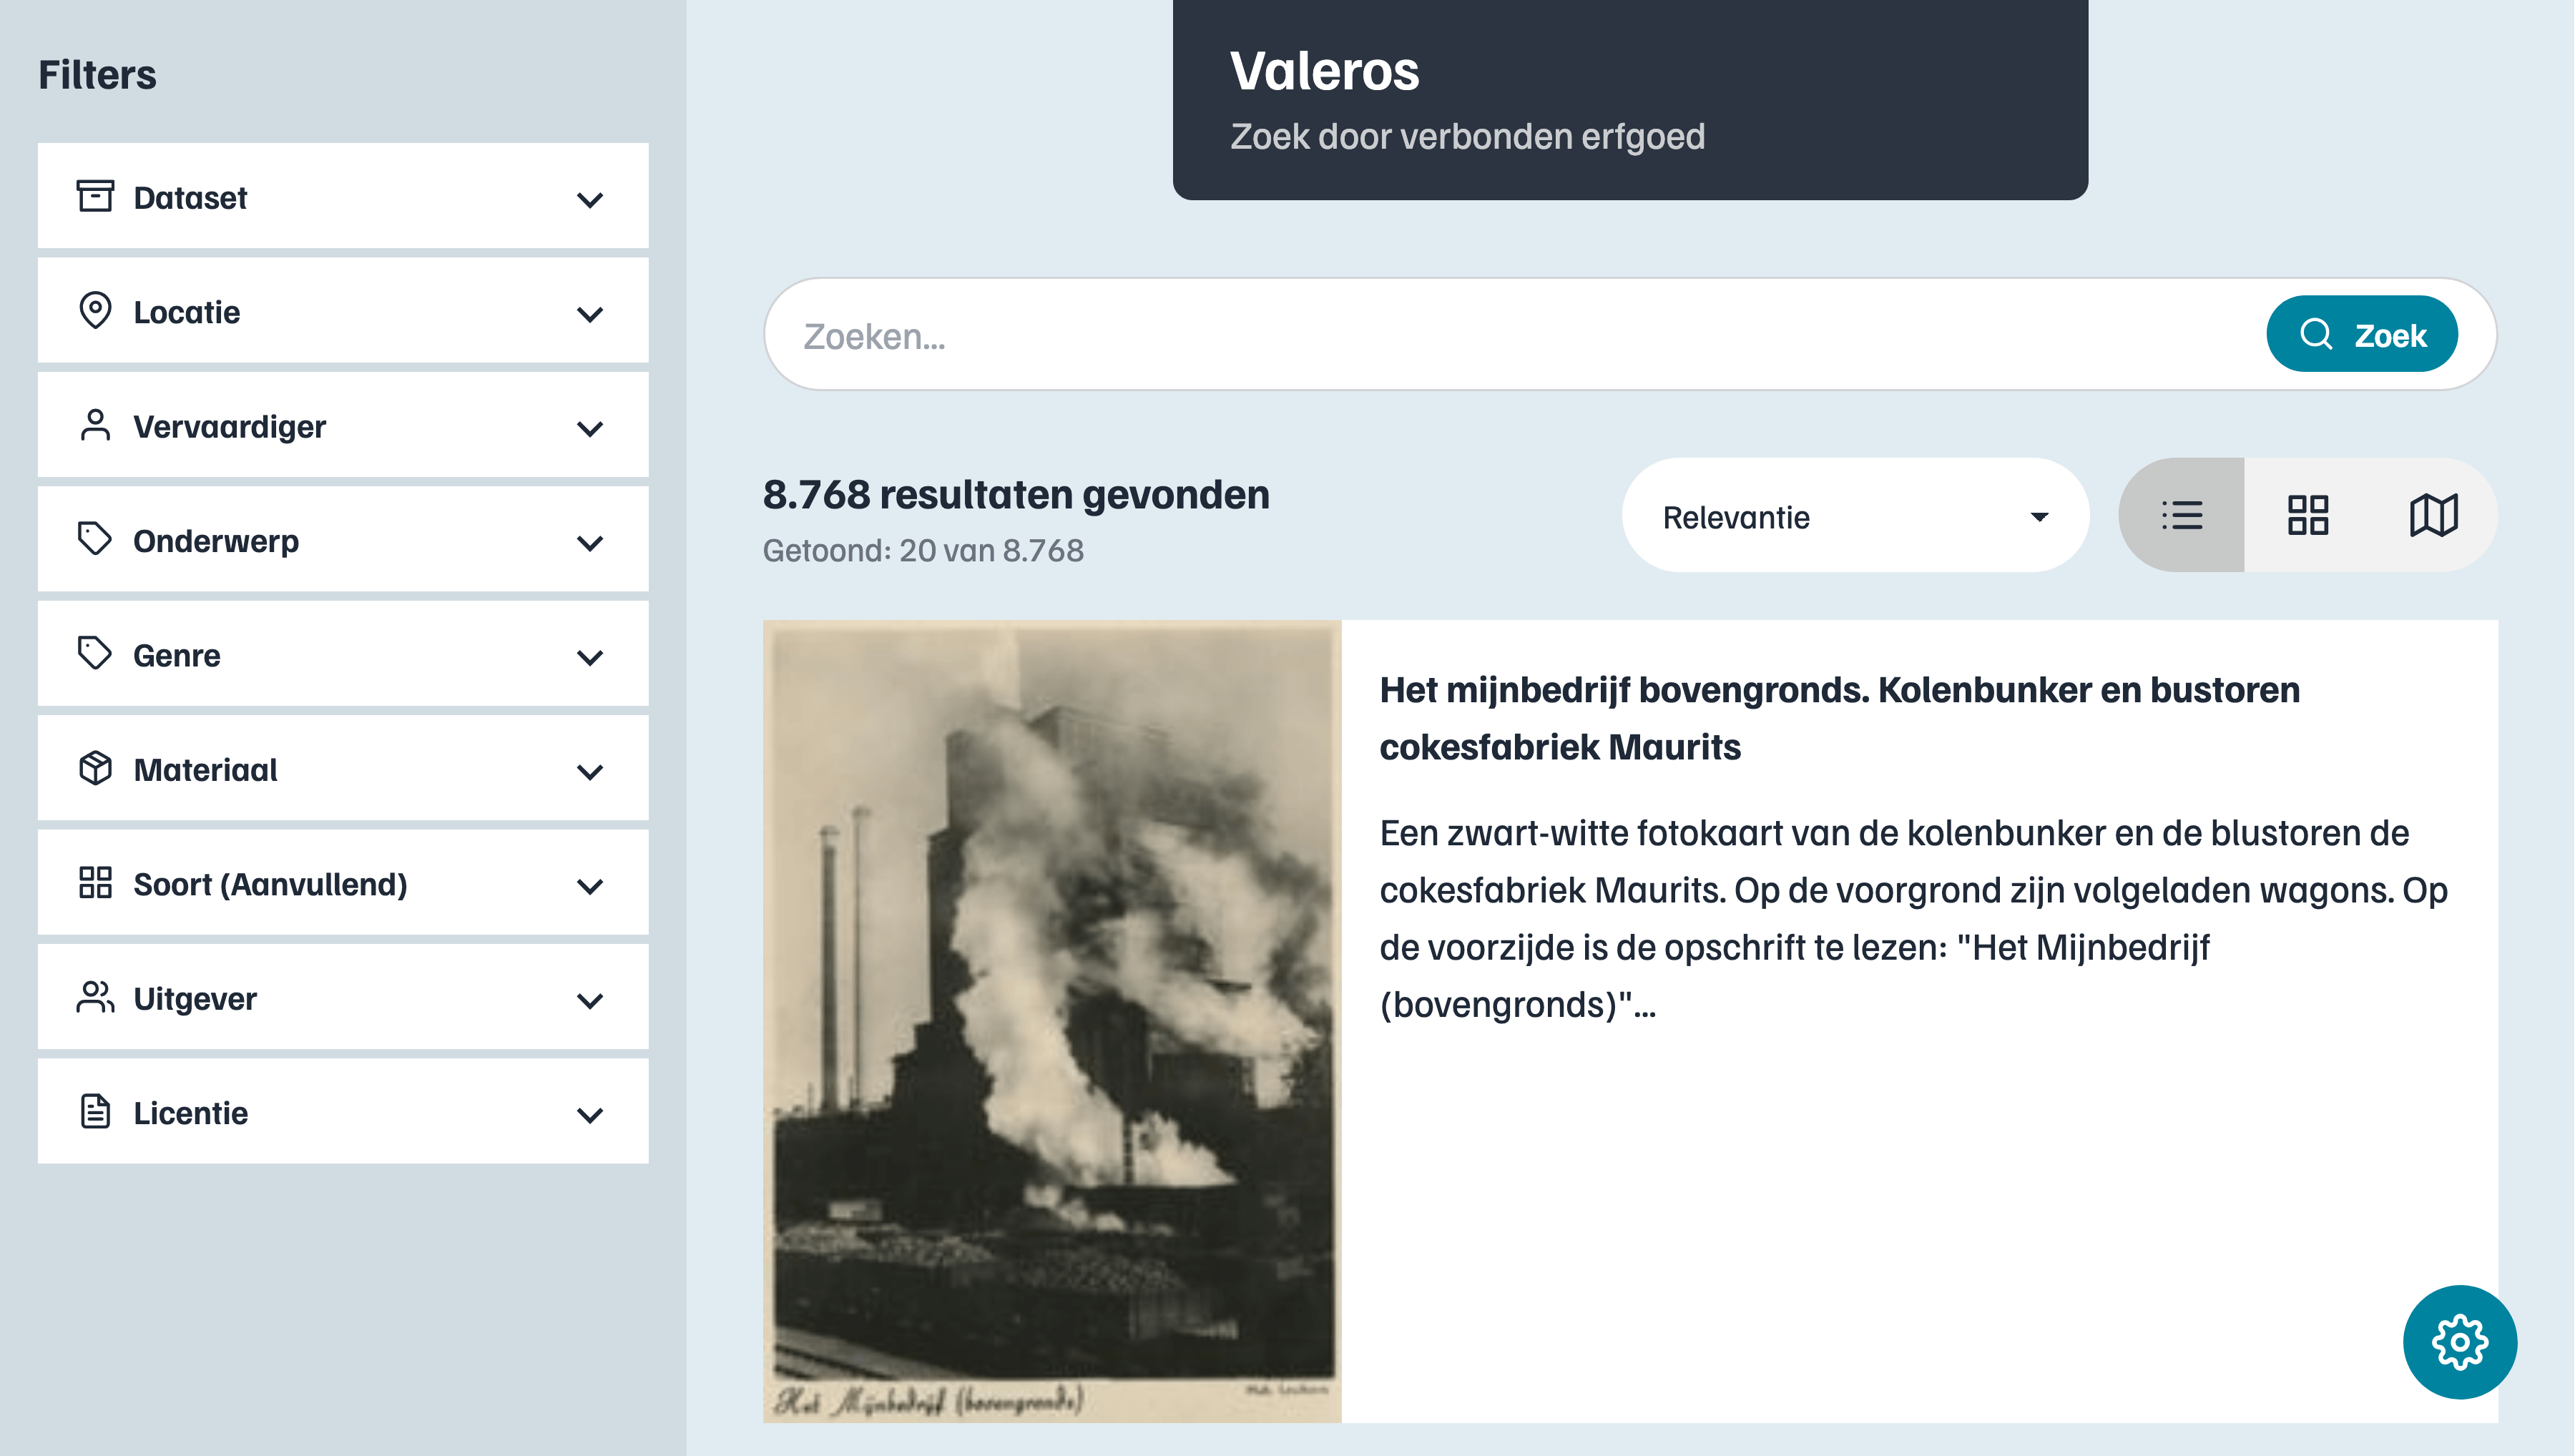Screen dimensions: 2575x1456
Task: Expand the Uitgever filter chevron
Action: [590, 1000]
